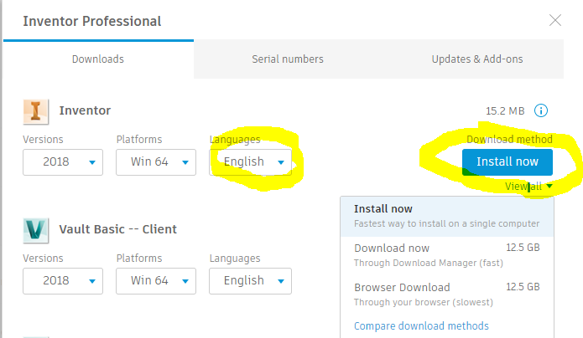
Task: Expand the View all download methods
Action: (529, 187)
